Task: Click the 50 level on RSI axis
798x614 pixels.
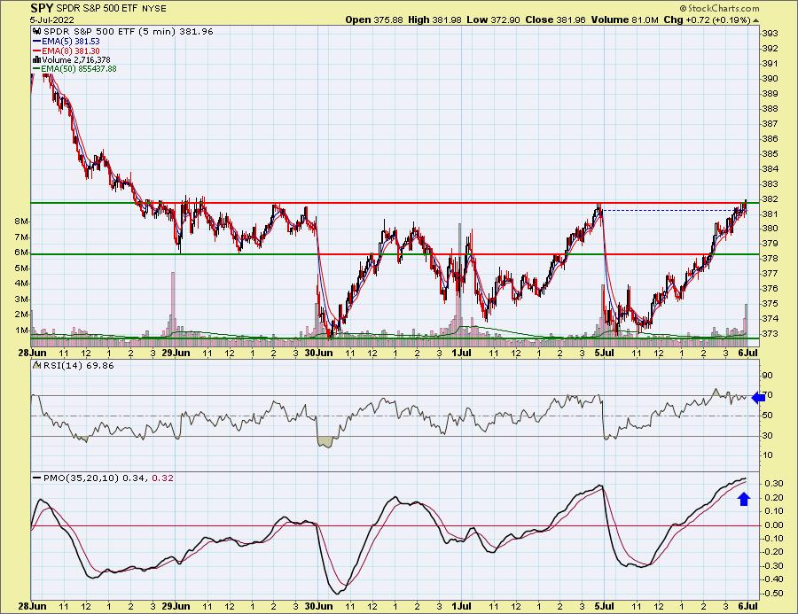Action: pyautogui.click(x=768, y=416)
